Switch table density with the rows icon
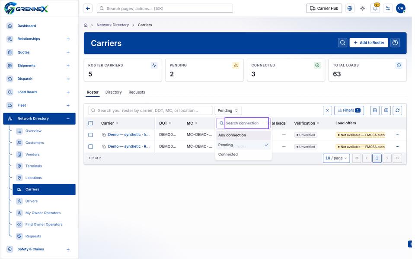The height and width of the screenshot is (259, 415). pyautogui.click(x=375, y=111)
